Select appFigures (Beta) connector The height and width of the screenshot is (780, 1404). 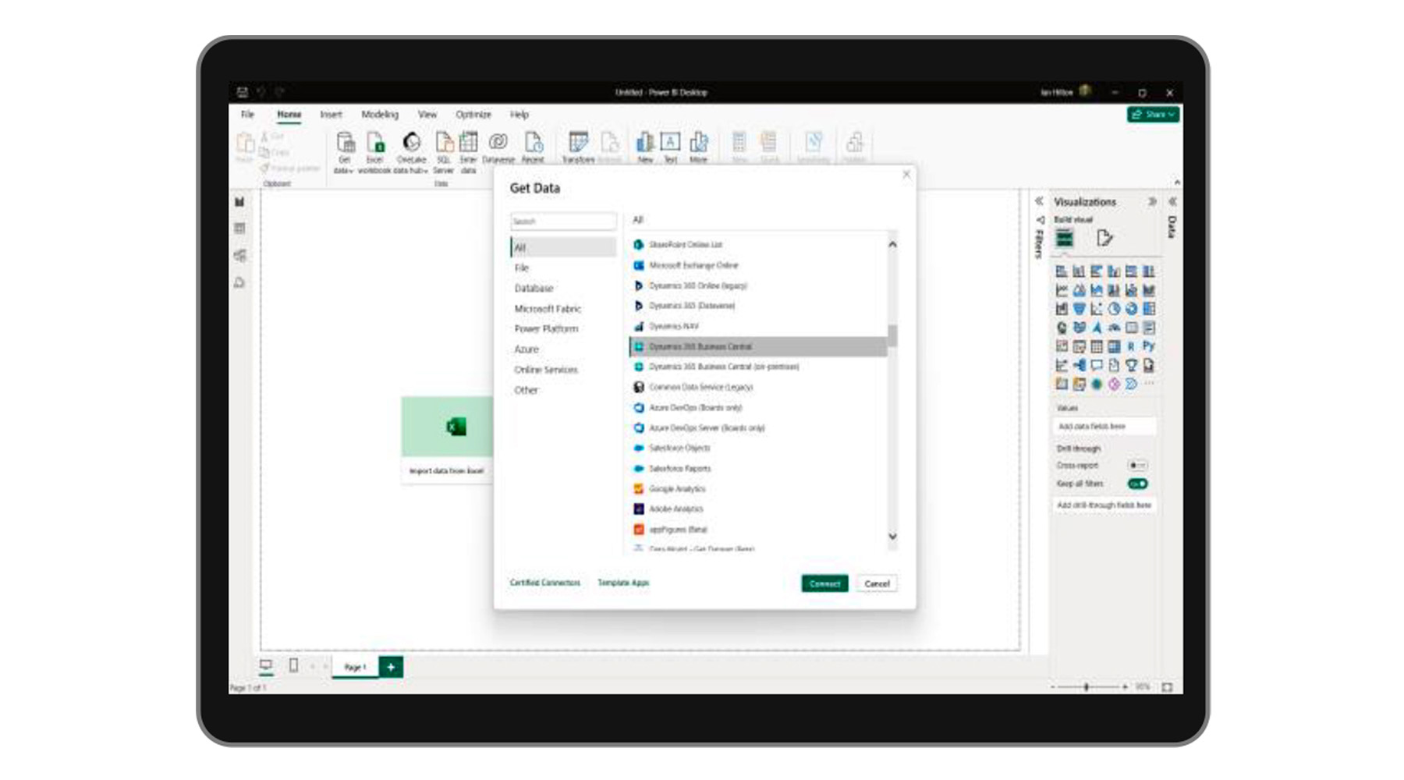click(758, 529)
